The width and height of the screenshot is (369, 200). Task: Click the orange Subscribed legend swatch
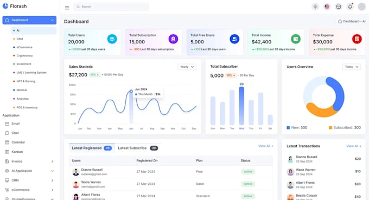330,127
